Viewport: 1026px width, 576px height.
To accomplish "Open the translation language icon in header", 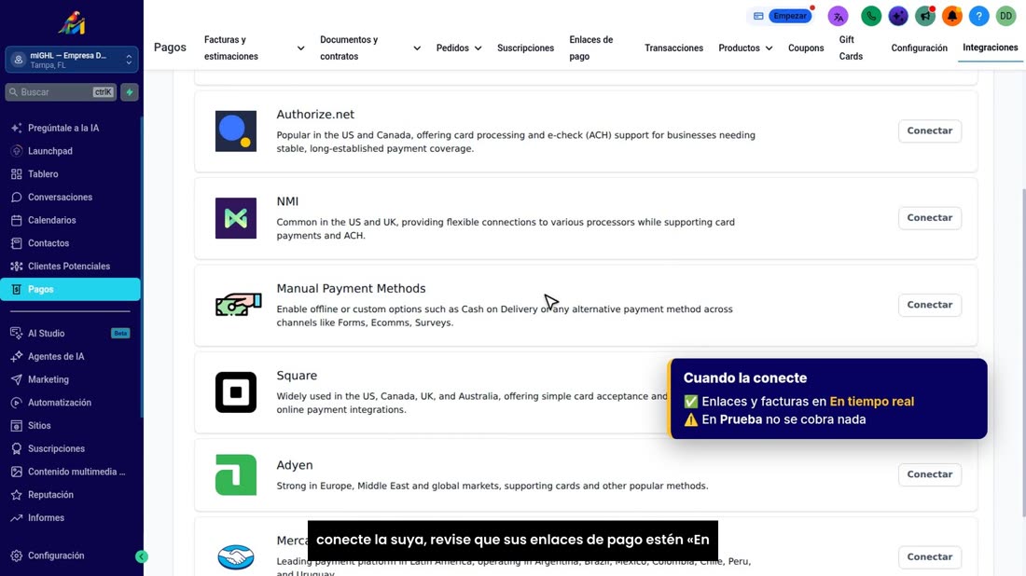I will click(x=838, y=17).
